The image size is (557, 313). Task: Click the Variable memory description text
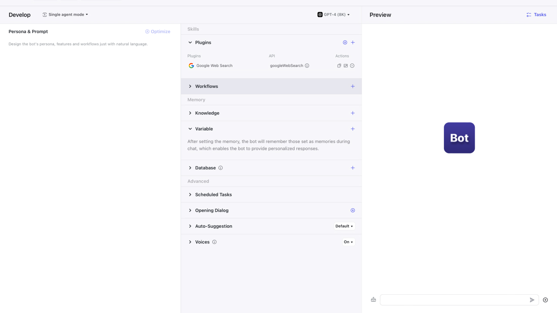point(268,145)
